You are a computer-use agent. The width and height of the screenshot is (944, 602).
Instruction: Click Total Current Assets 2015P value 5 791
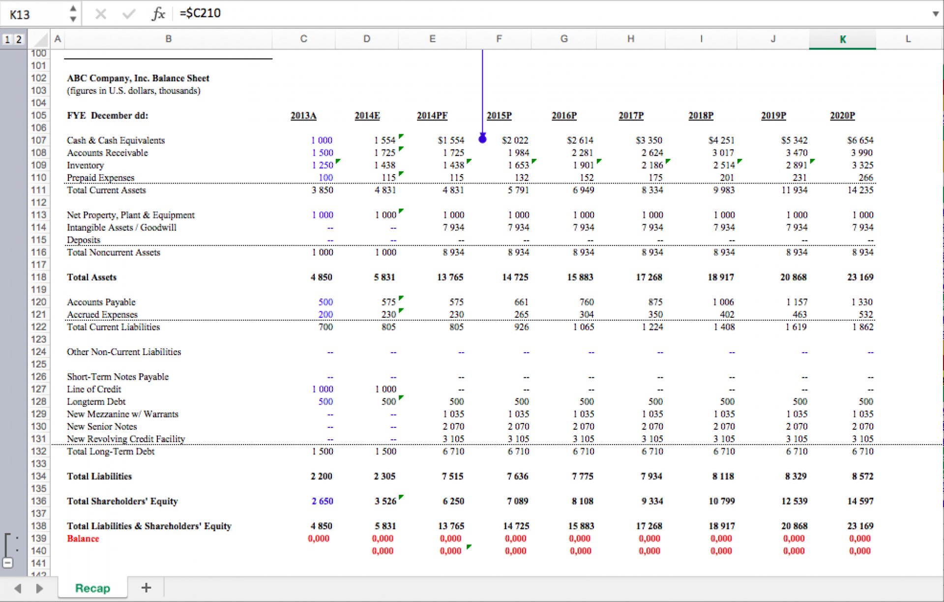(x=518, y=190)
